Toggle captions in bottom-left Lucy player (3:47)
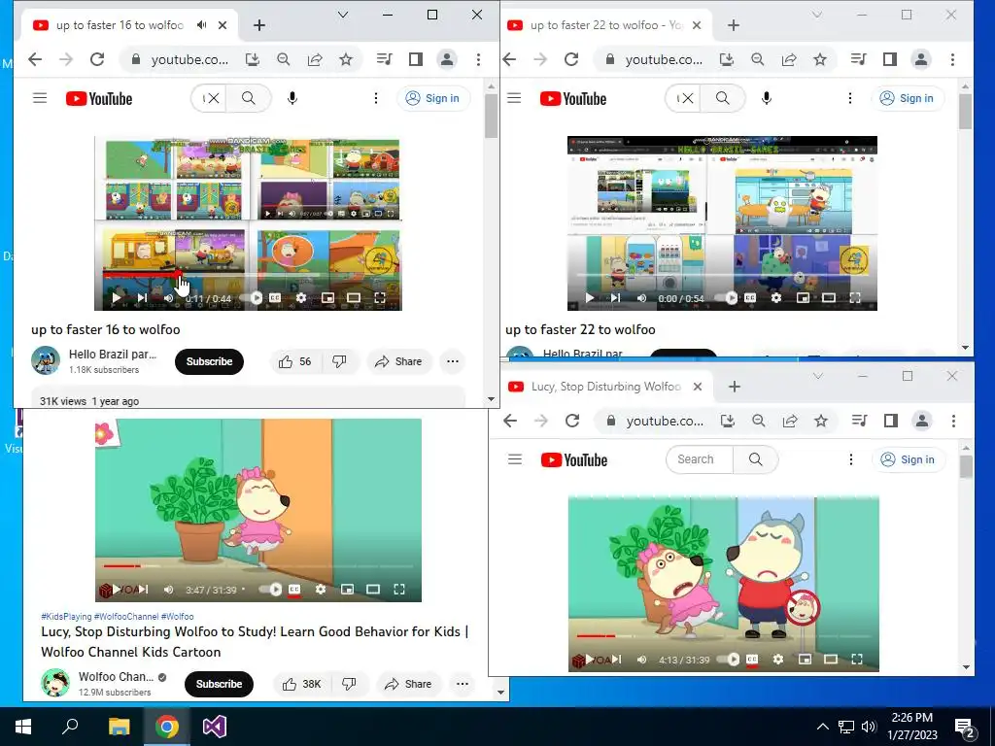This screenshot has width=995, height=746. [294, 590]
